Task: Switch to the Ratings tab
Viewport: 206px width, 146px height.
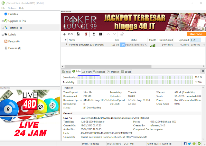Action: (99, 72)
